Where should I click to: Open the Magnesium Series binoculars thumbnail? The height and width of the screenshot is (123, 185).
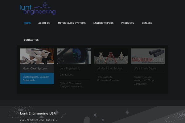(148, 56)
